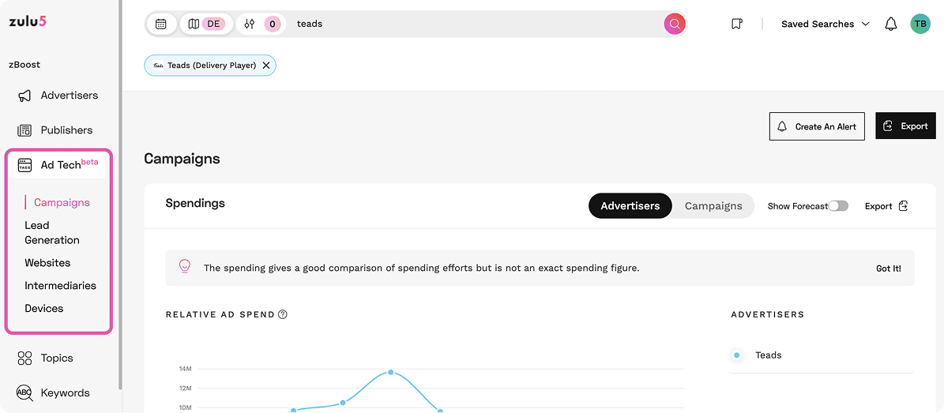This screenshot has height=413, width=944.
Task: Dismiss the tip with Got It!
Action: (x=888, y=268)
